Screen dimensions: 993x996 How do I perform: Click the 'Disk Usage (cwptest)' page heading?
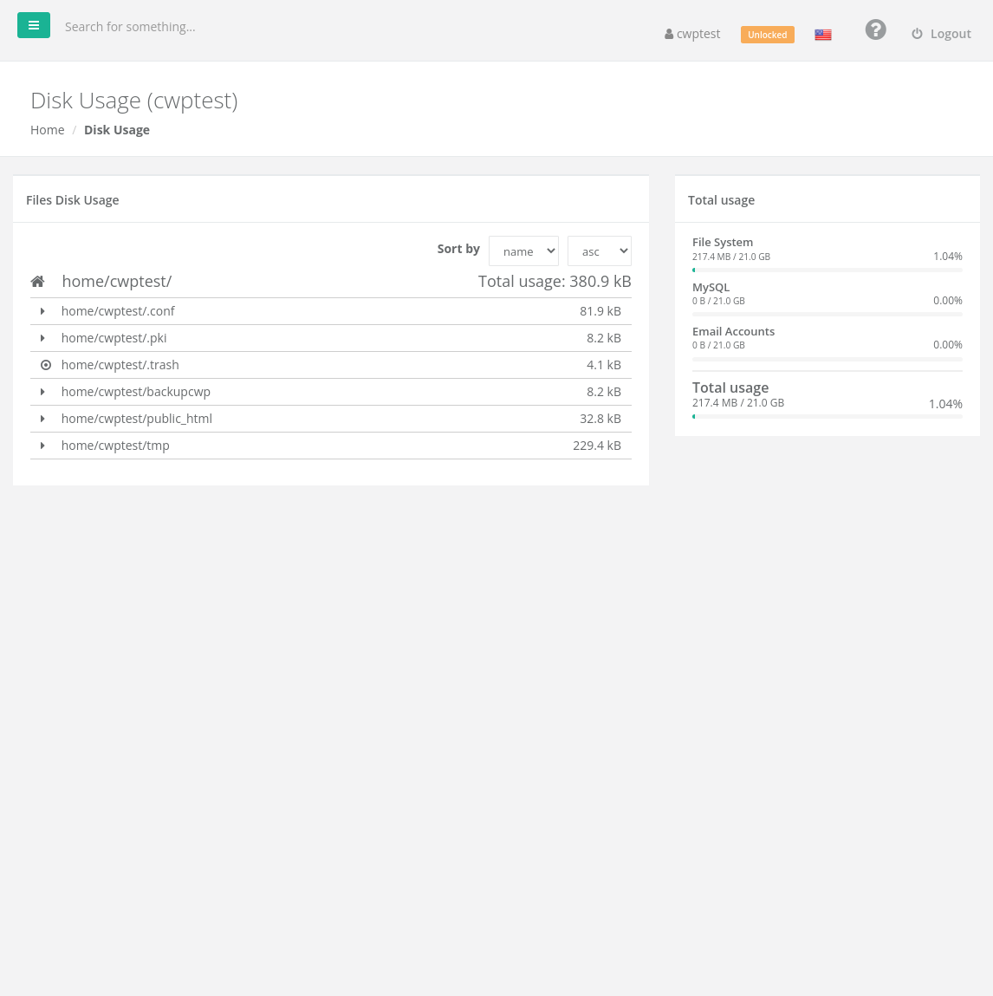134,101
